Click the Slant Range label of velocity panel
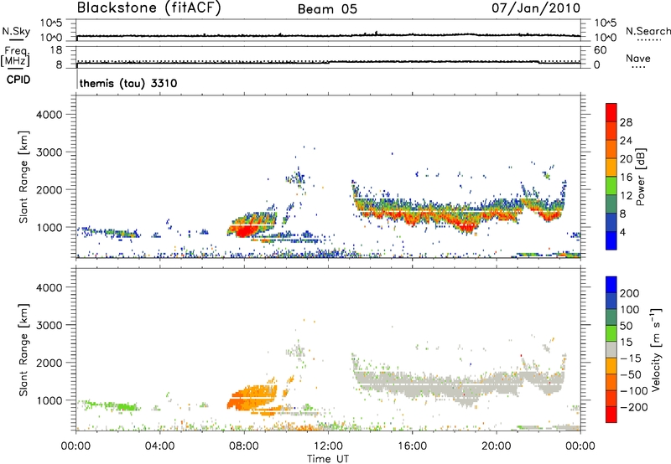Screen dimensions: 671x464 [23, 350]
